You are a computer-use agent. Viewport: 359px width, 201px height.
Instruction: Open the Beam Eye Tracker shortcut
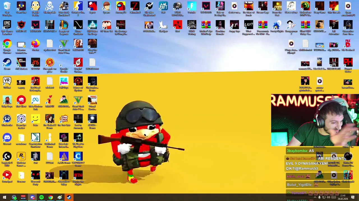pyautogui.click(x=21, y=122)
